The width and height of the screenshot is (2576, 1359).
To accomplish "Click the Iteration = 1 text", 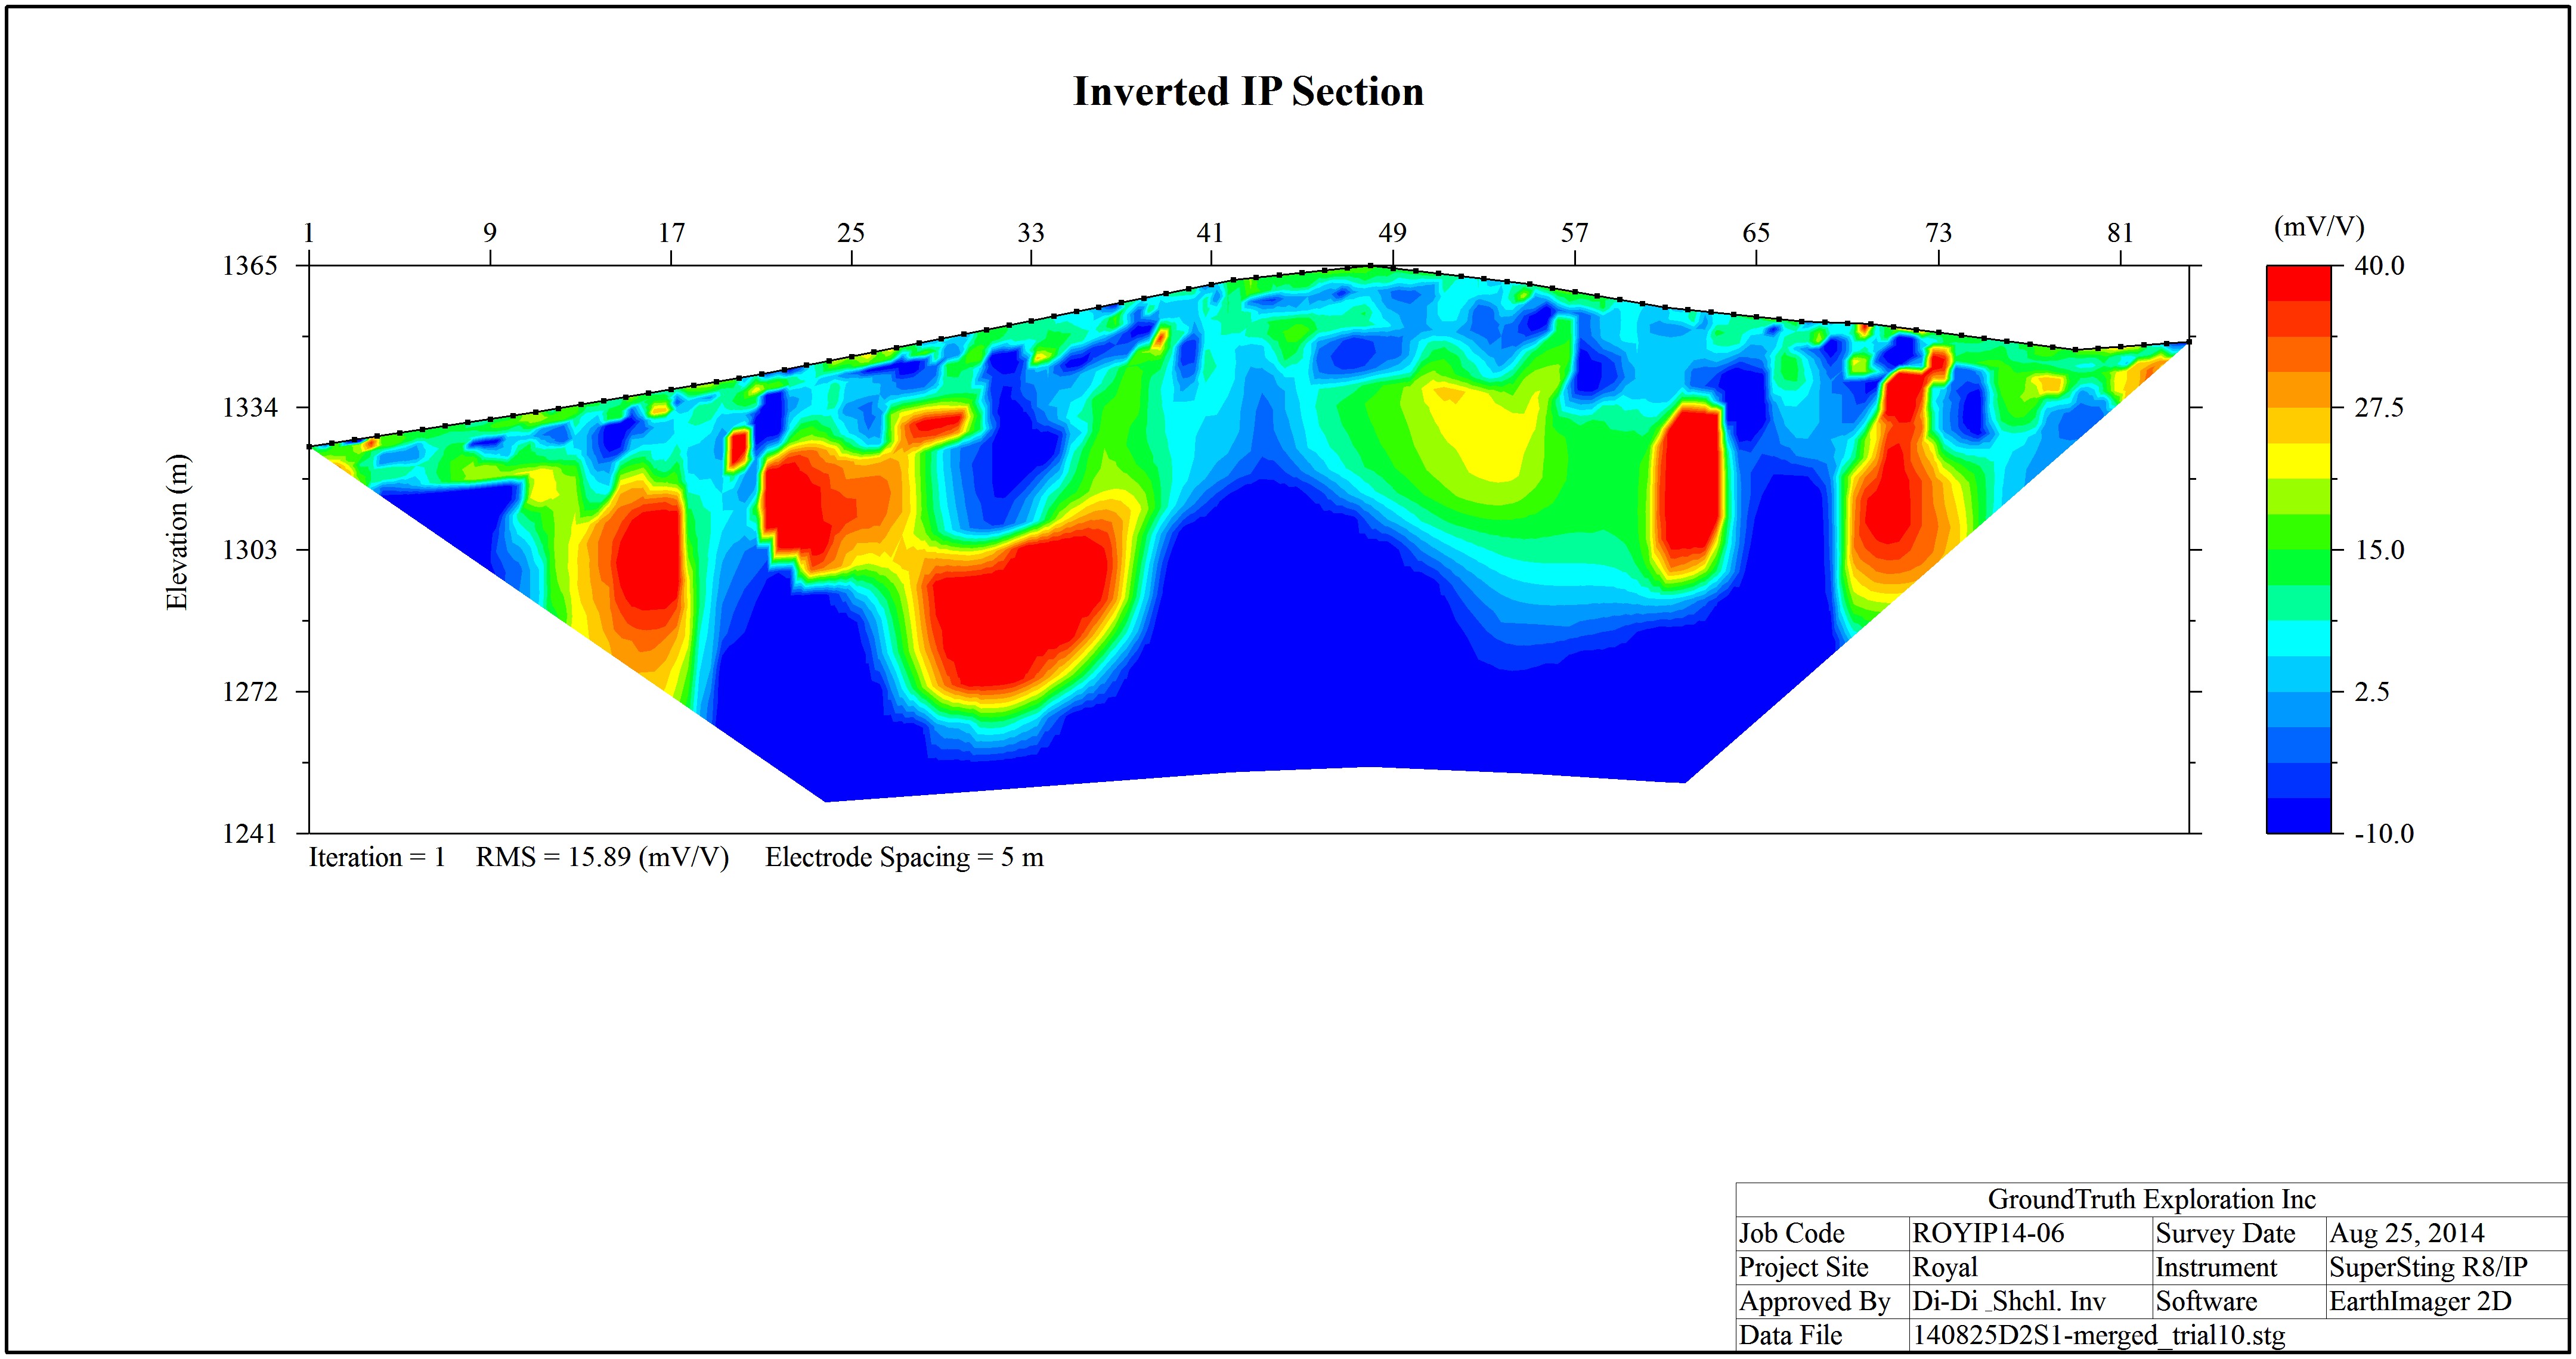I will click(377, 857).
